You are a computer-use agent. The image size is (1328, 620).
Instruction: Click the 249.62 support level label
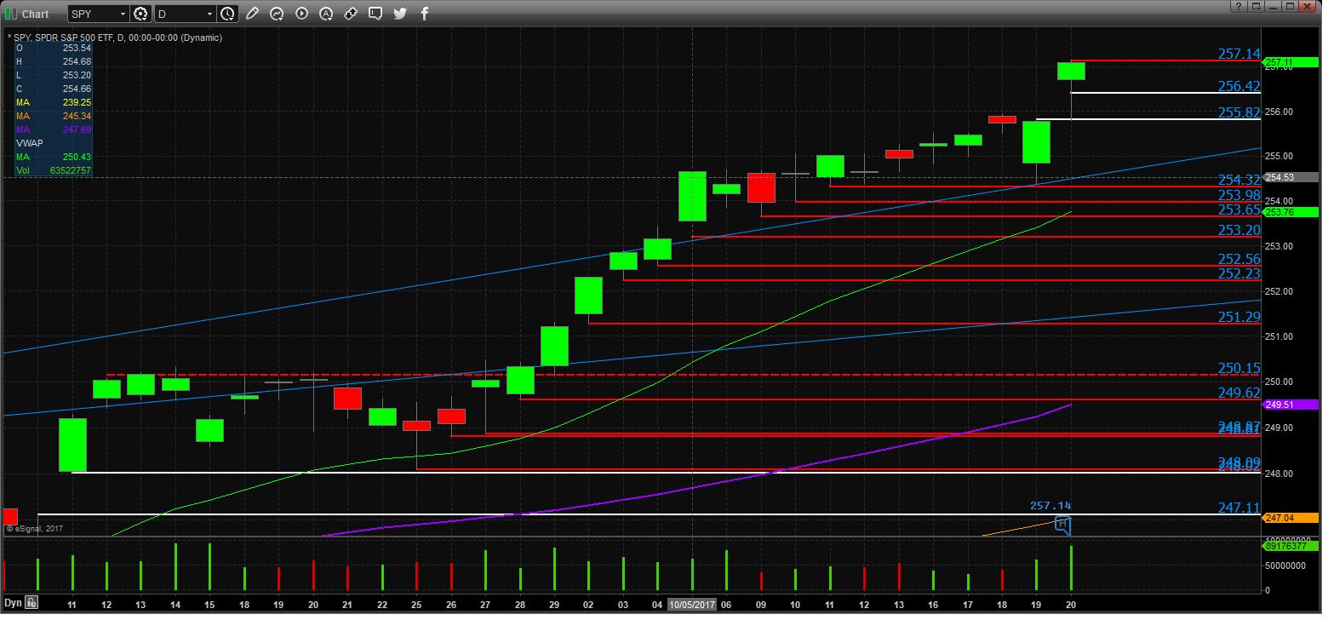(1239, 393)
